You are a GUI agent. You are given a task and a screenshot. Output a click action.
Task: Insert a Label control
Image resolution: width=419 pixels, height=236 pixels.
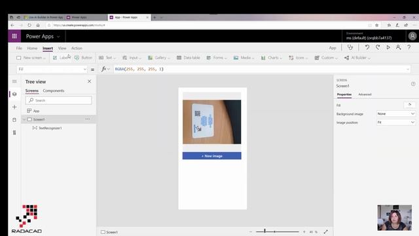click(x=61, y=58)
